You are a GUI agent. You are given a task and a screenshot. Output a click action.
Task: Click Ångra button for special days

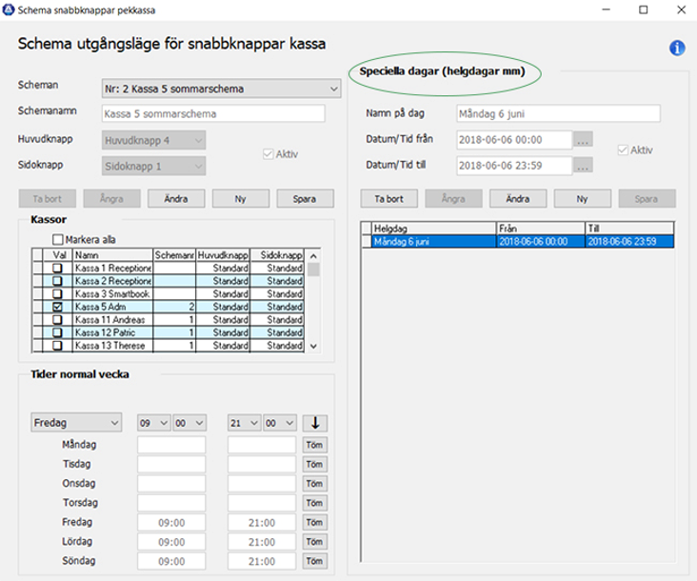tap(453, 199)
